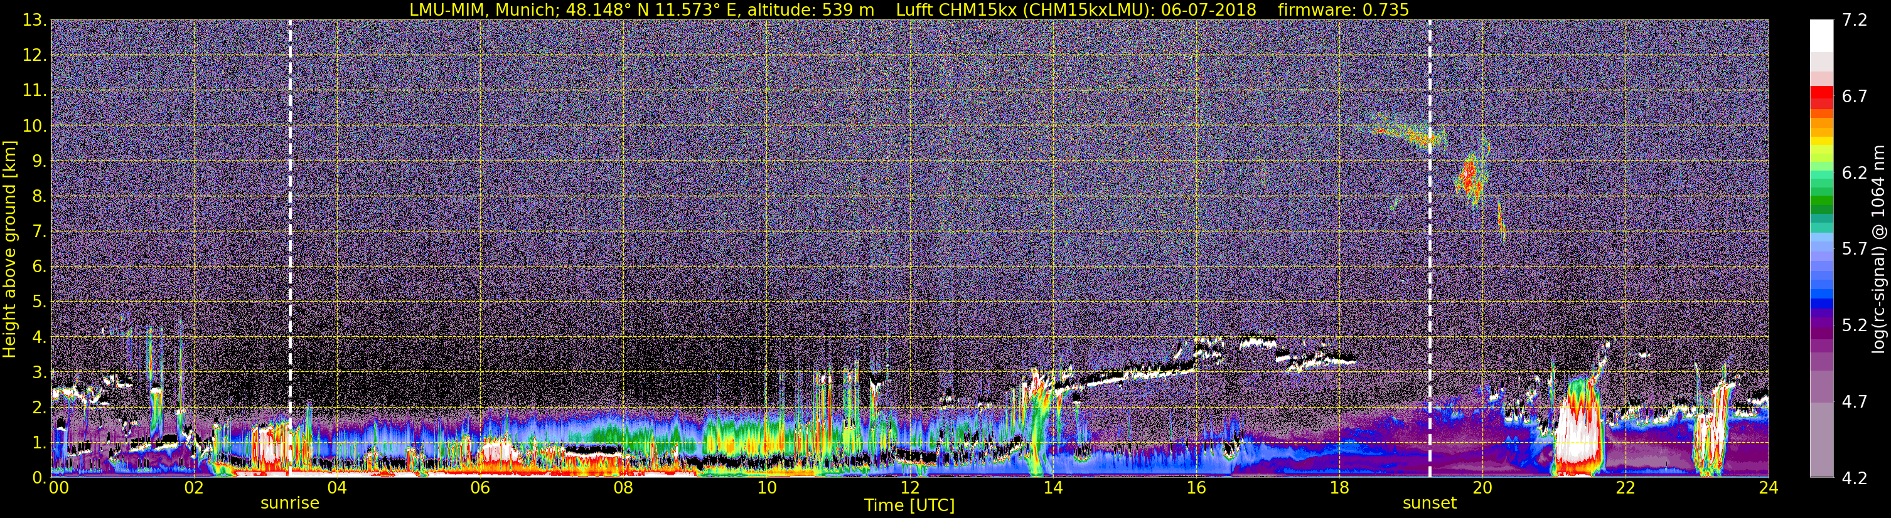Screen dimensions: 1891x518
Task: Click the height axis tick label '11.'
Action: tap(35, 91)
